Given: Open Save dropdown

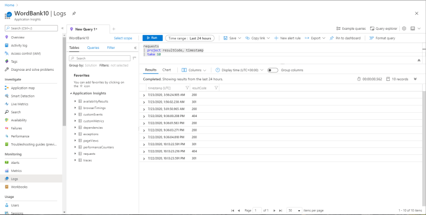Looking at the screenshot, I should 232,38.
